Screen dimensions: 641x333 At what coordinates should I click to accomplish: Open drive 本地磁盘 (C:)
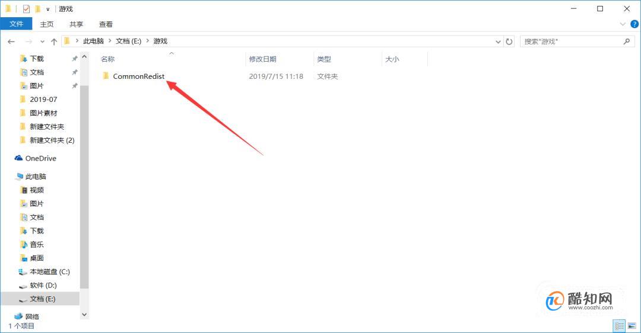click(x=49, y=272)
